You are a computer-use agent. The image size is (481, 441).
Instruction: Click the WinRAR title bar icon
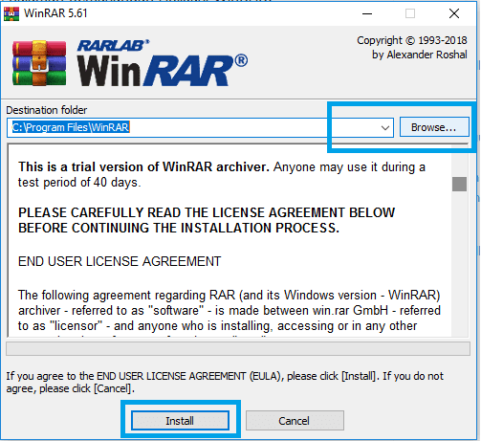(x=11, y=13)
